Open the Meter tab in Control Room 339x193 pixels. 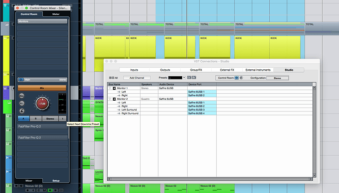[x=56, y=14]
